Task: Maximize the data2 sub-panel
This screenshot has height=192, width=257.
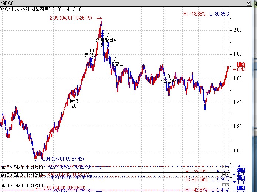Action: click(223, 167)
